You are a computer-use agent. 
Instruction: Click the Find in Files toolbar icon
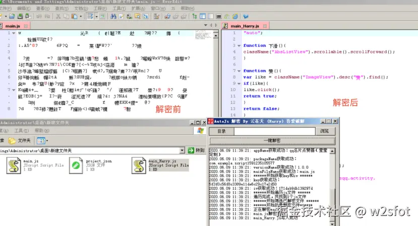(x=138, y=17)
